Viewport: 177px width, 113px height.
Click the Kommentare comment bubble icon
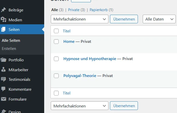(3, 89)
